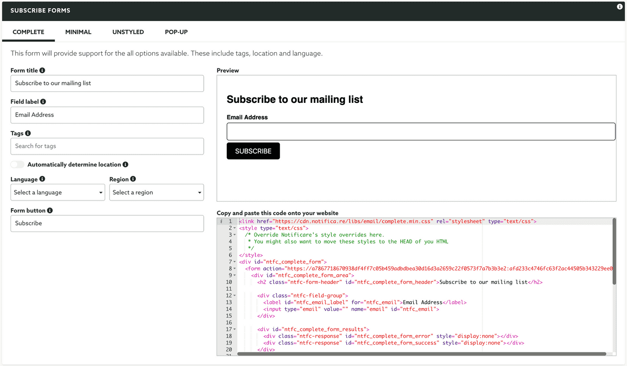Click the black SUBSCRIBE button in preview
The height and width of the screenshot is (366, 627).
click(x=253, y=151)
